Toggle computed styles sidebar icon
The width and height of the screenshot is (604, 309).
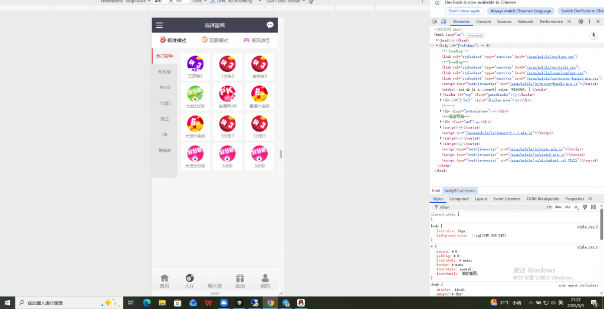593,208
